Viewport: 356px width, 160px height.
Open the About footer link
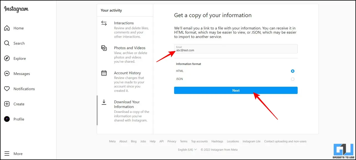point(123,141)
